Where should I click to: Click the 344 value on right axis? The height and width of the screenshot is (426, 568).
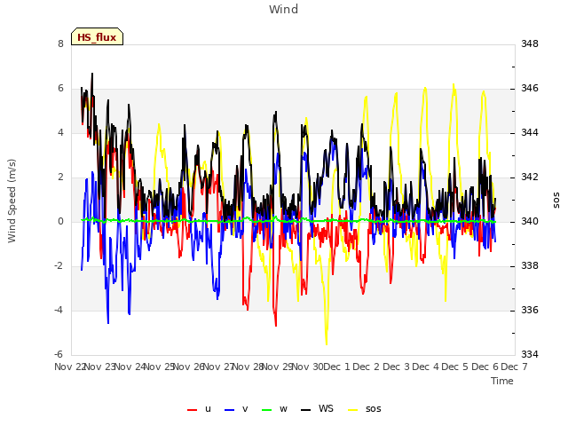(530, 132)
